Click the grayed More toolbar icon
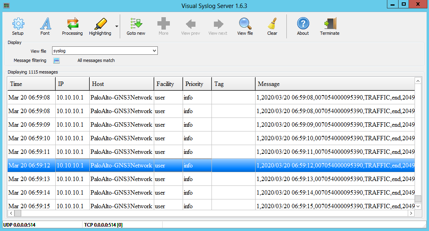 click(163, 26)
